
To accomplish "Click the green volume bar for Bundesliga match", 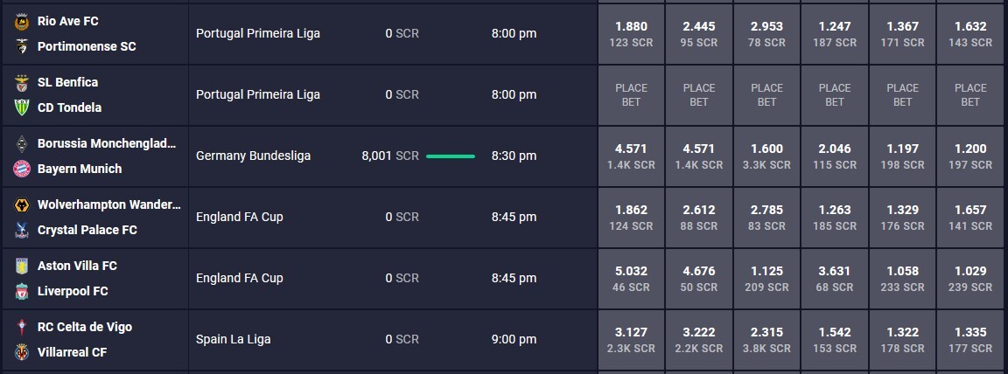I will pos(451,156).
